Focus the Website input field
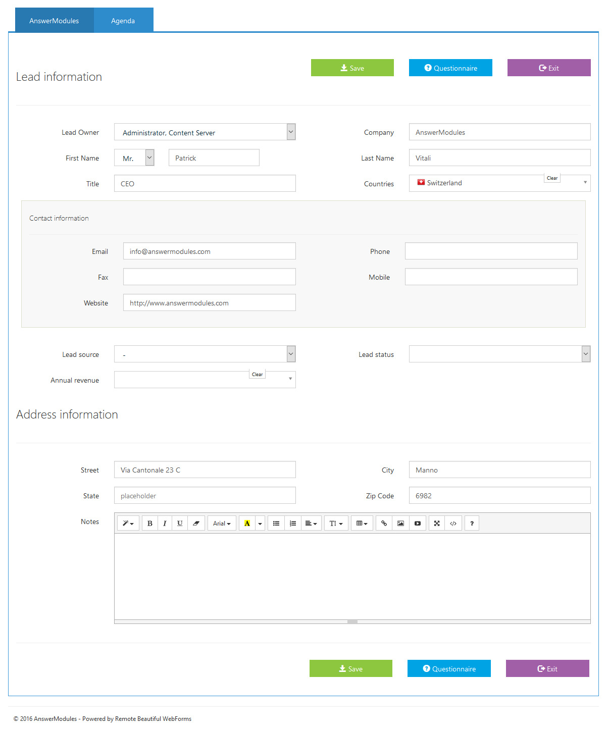 tap(210, 302)
